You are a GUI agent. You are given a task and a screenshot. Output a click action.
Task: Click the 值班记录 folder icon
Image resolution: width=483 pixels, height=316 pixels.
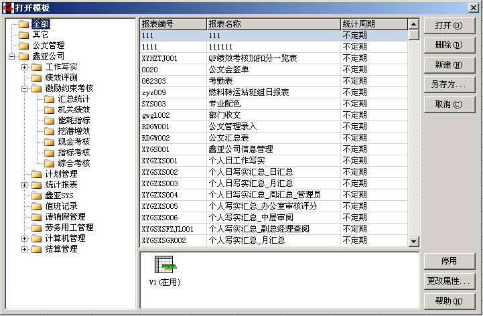click(37, 206)
